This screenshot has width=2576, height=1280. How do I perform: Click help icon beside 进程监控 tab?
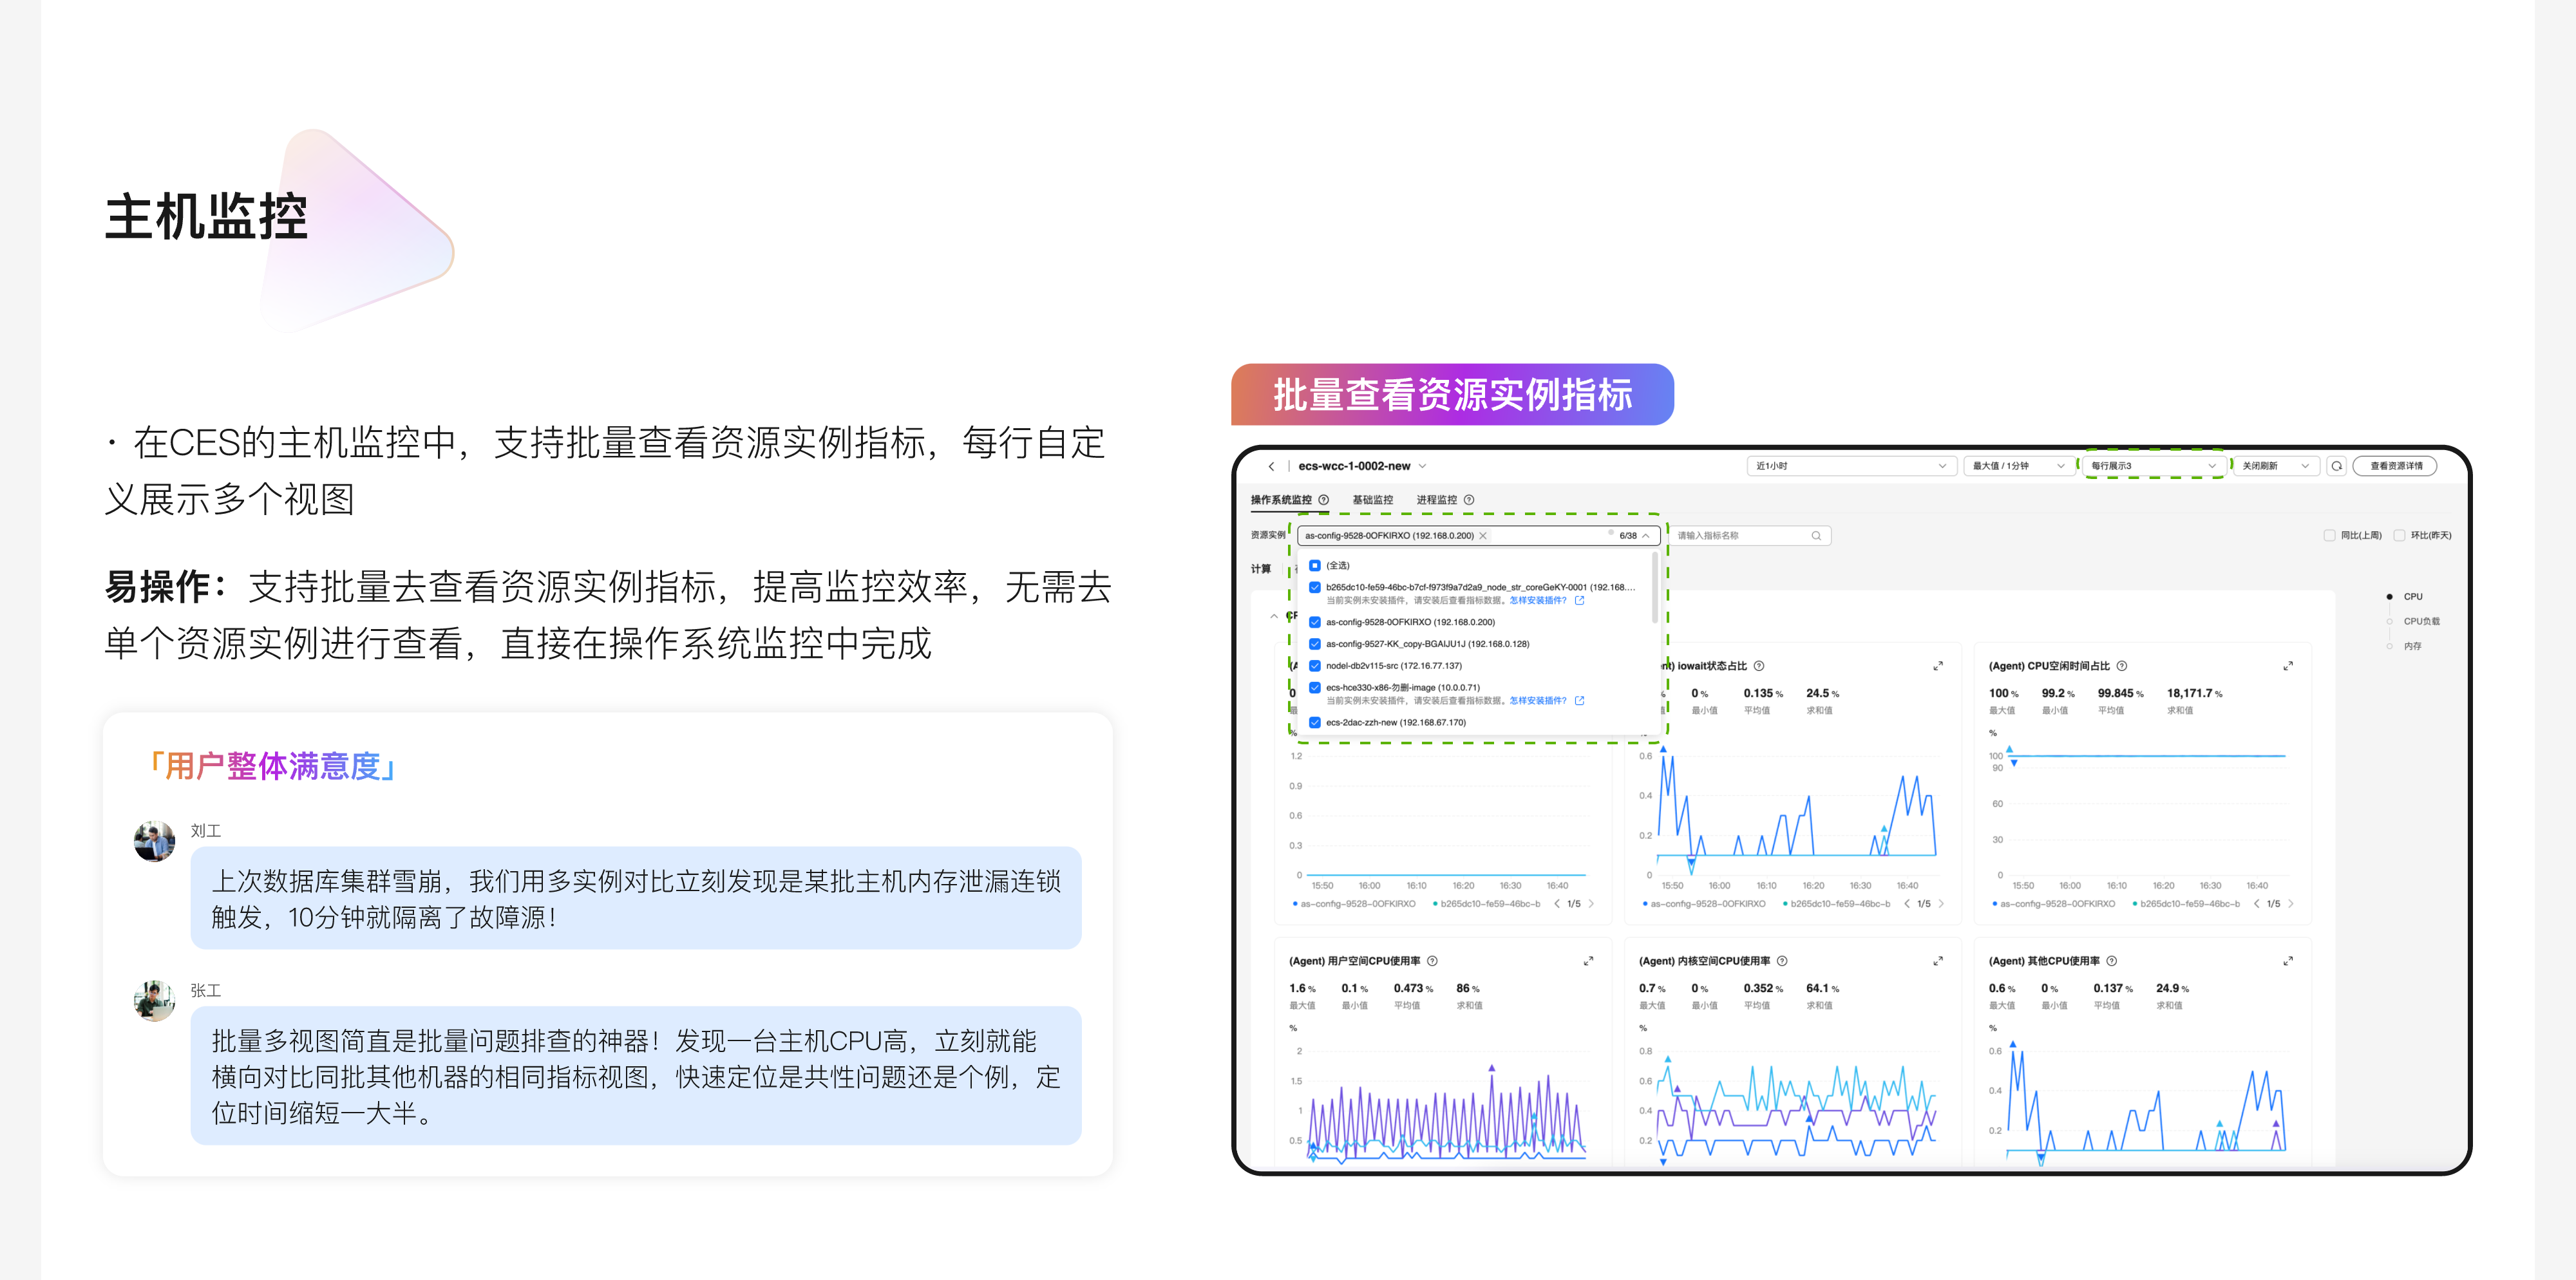tap(1469, 500)
